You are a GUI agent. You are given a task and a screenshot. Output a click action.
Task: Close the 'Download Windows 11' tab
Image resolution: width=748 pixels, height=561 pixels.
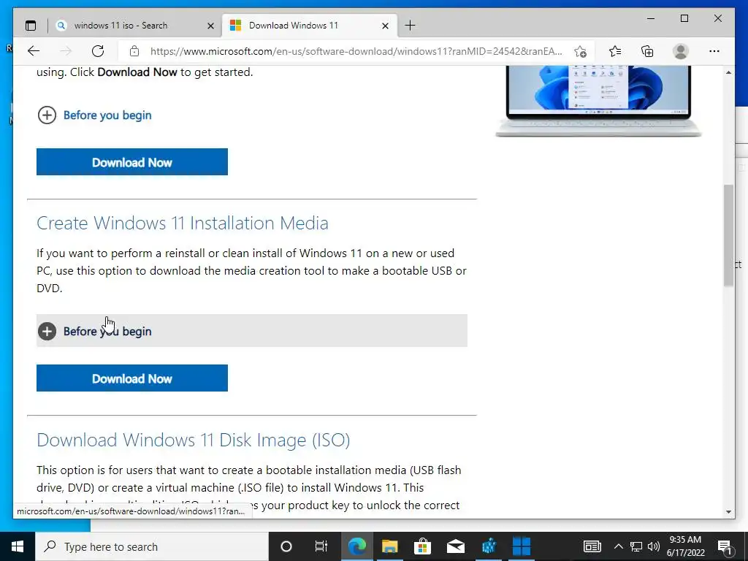point(386,26)
